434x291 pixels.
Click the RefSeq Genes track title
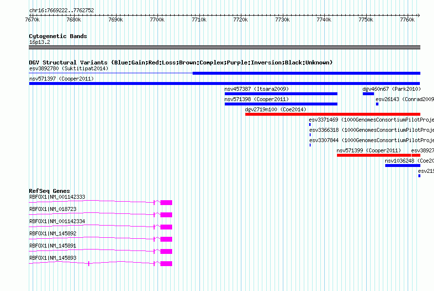50,191
